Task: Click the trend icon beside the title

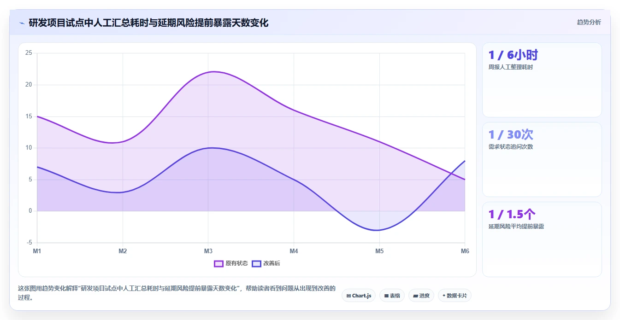Action: [22, 23]
